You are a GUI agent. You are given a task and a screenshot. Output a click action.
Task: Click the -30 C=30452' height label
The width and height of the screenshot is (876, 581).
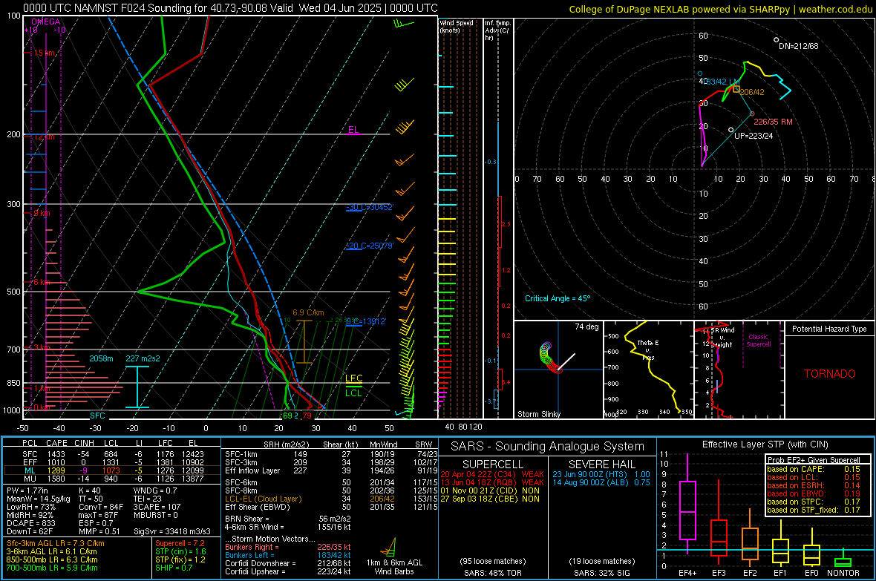(370, 207)
